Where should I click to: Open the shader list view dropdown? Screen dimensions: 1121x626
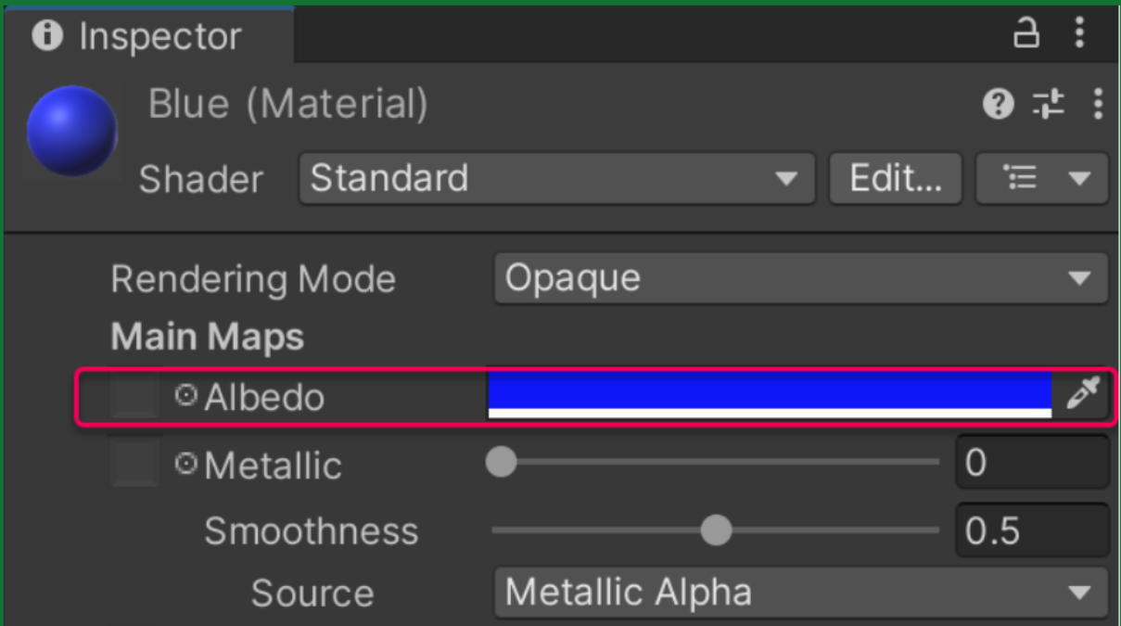[x=1042, y=178]
